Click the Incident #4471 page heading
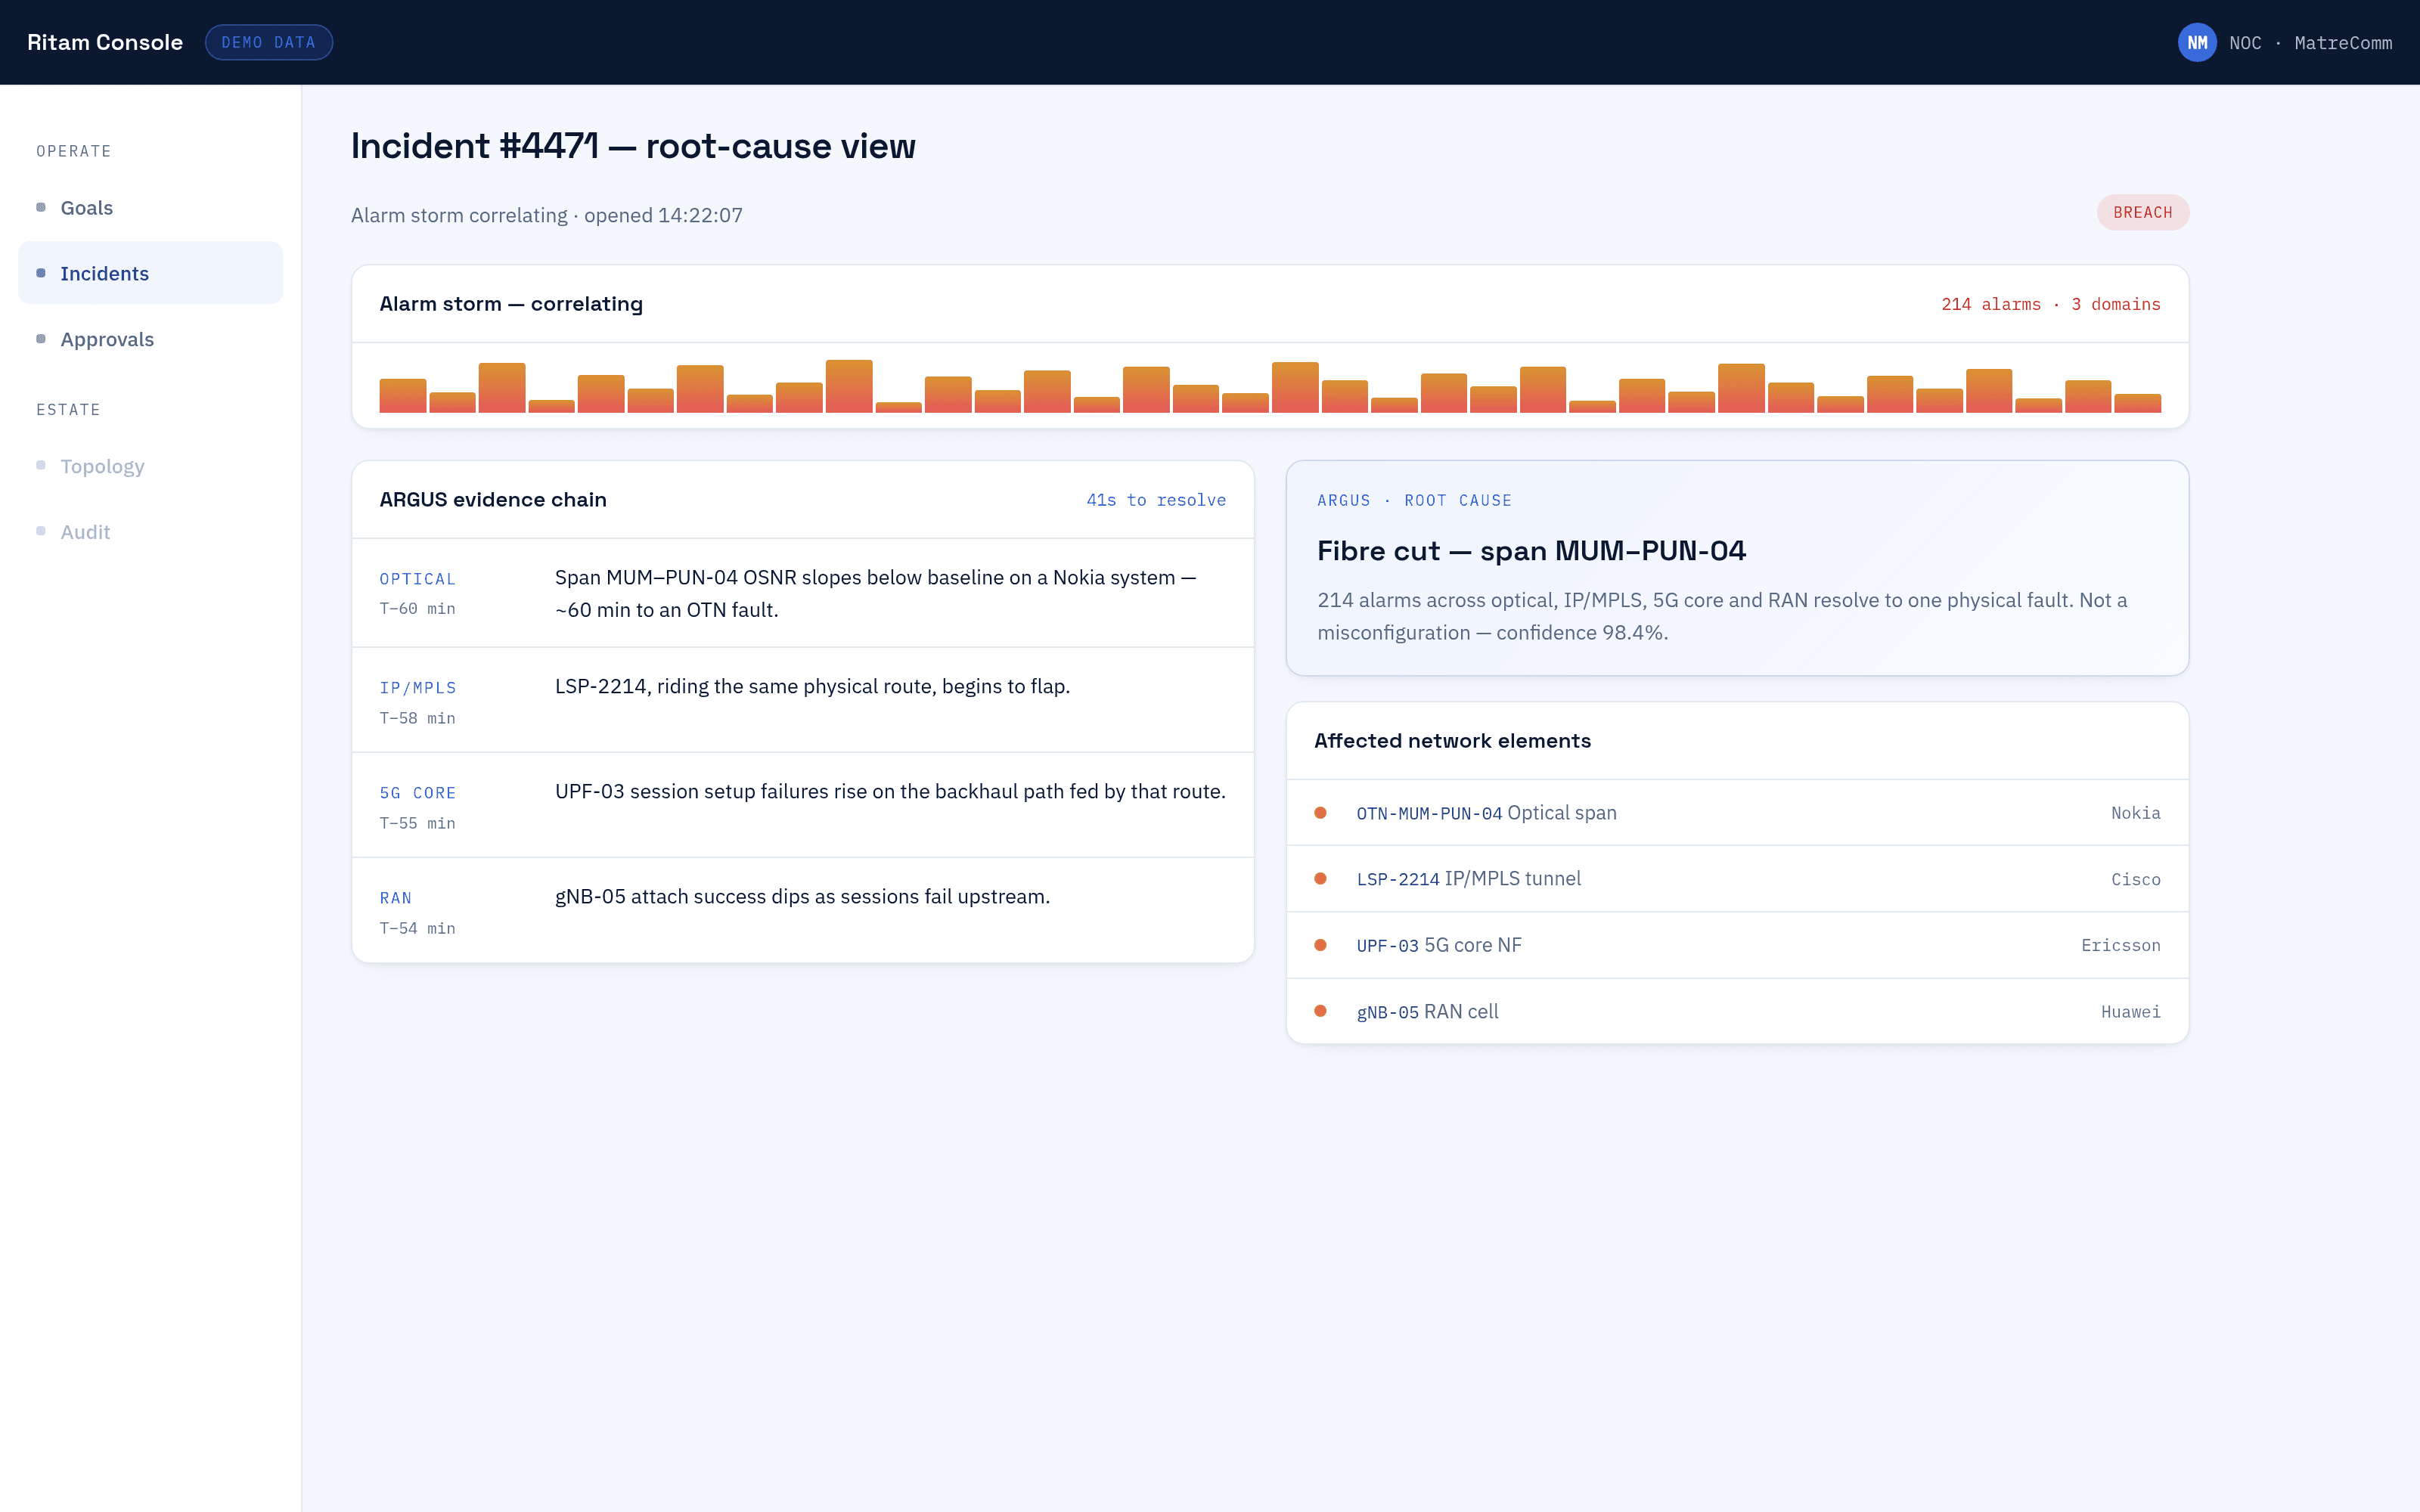2420x1512 pixels. point(633,146)
